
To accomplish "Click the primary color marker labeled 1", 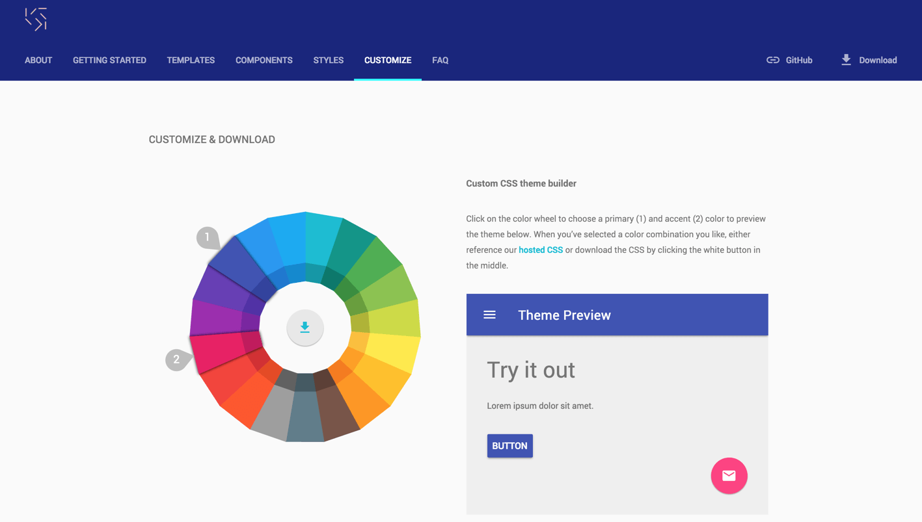I will pos(208,237).
